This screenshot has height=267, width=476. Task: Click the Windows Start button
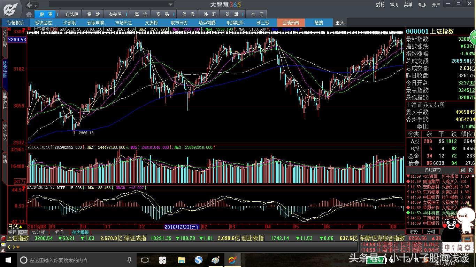pyautogui.click(x=8, y=260)
